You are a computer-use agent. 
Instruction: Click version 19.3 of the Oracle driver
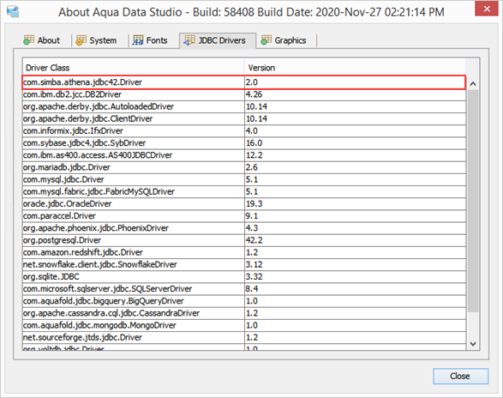254,204
